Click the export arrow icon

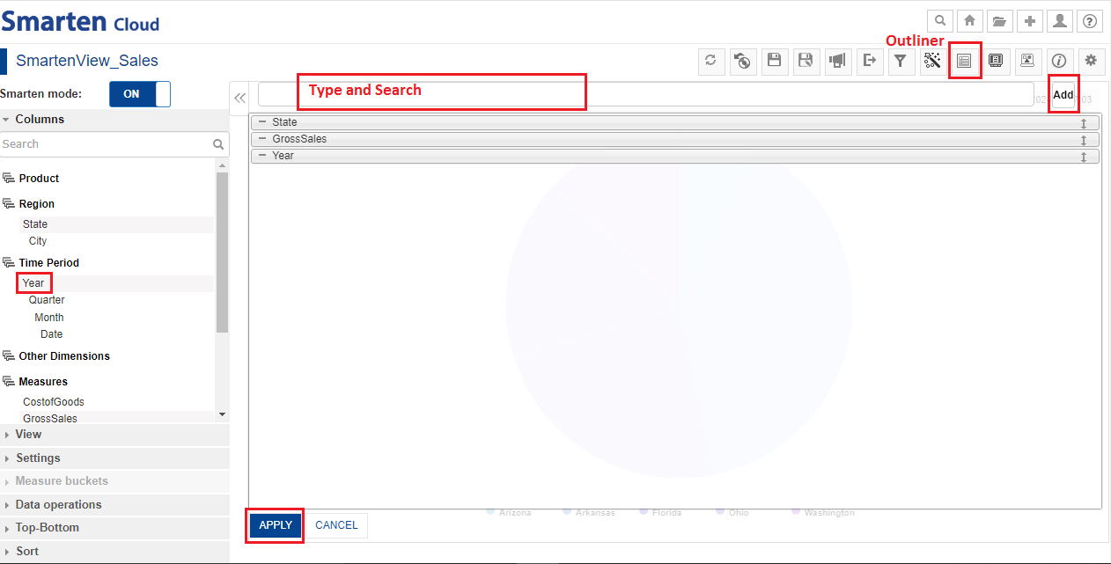pyautogui.click(x=870, y=61)
